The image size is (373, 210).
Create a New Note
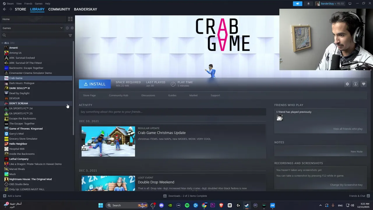[356, 152]
